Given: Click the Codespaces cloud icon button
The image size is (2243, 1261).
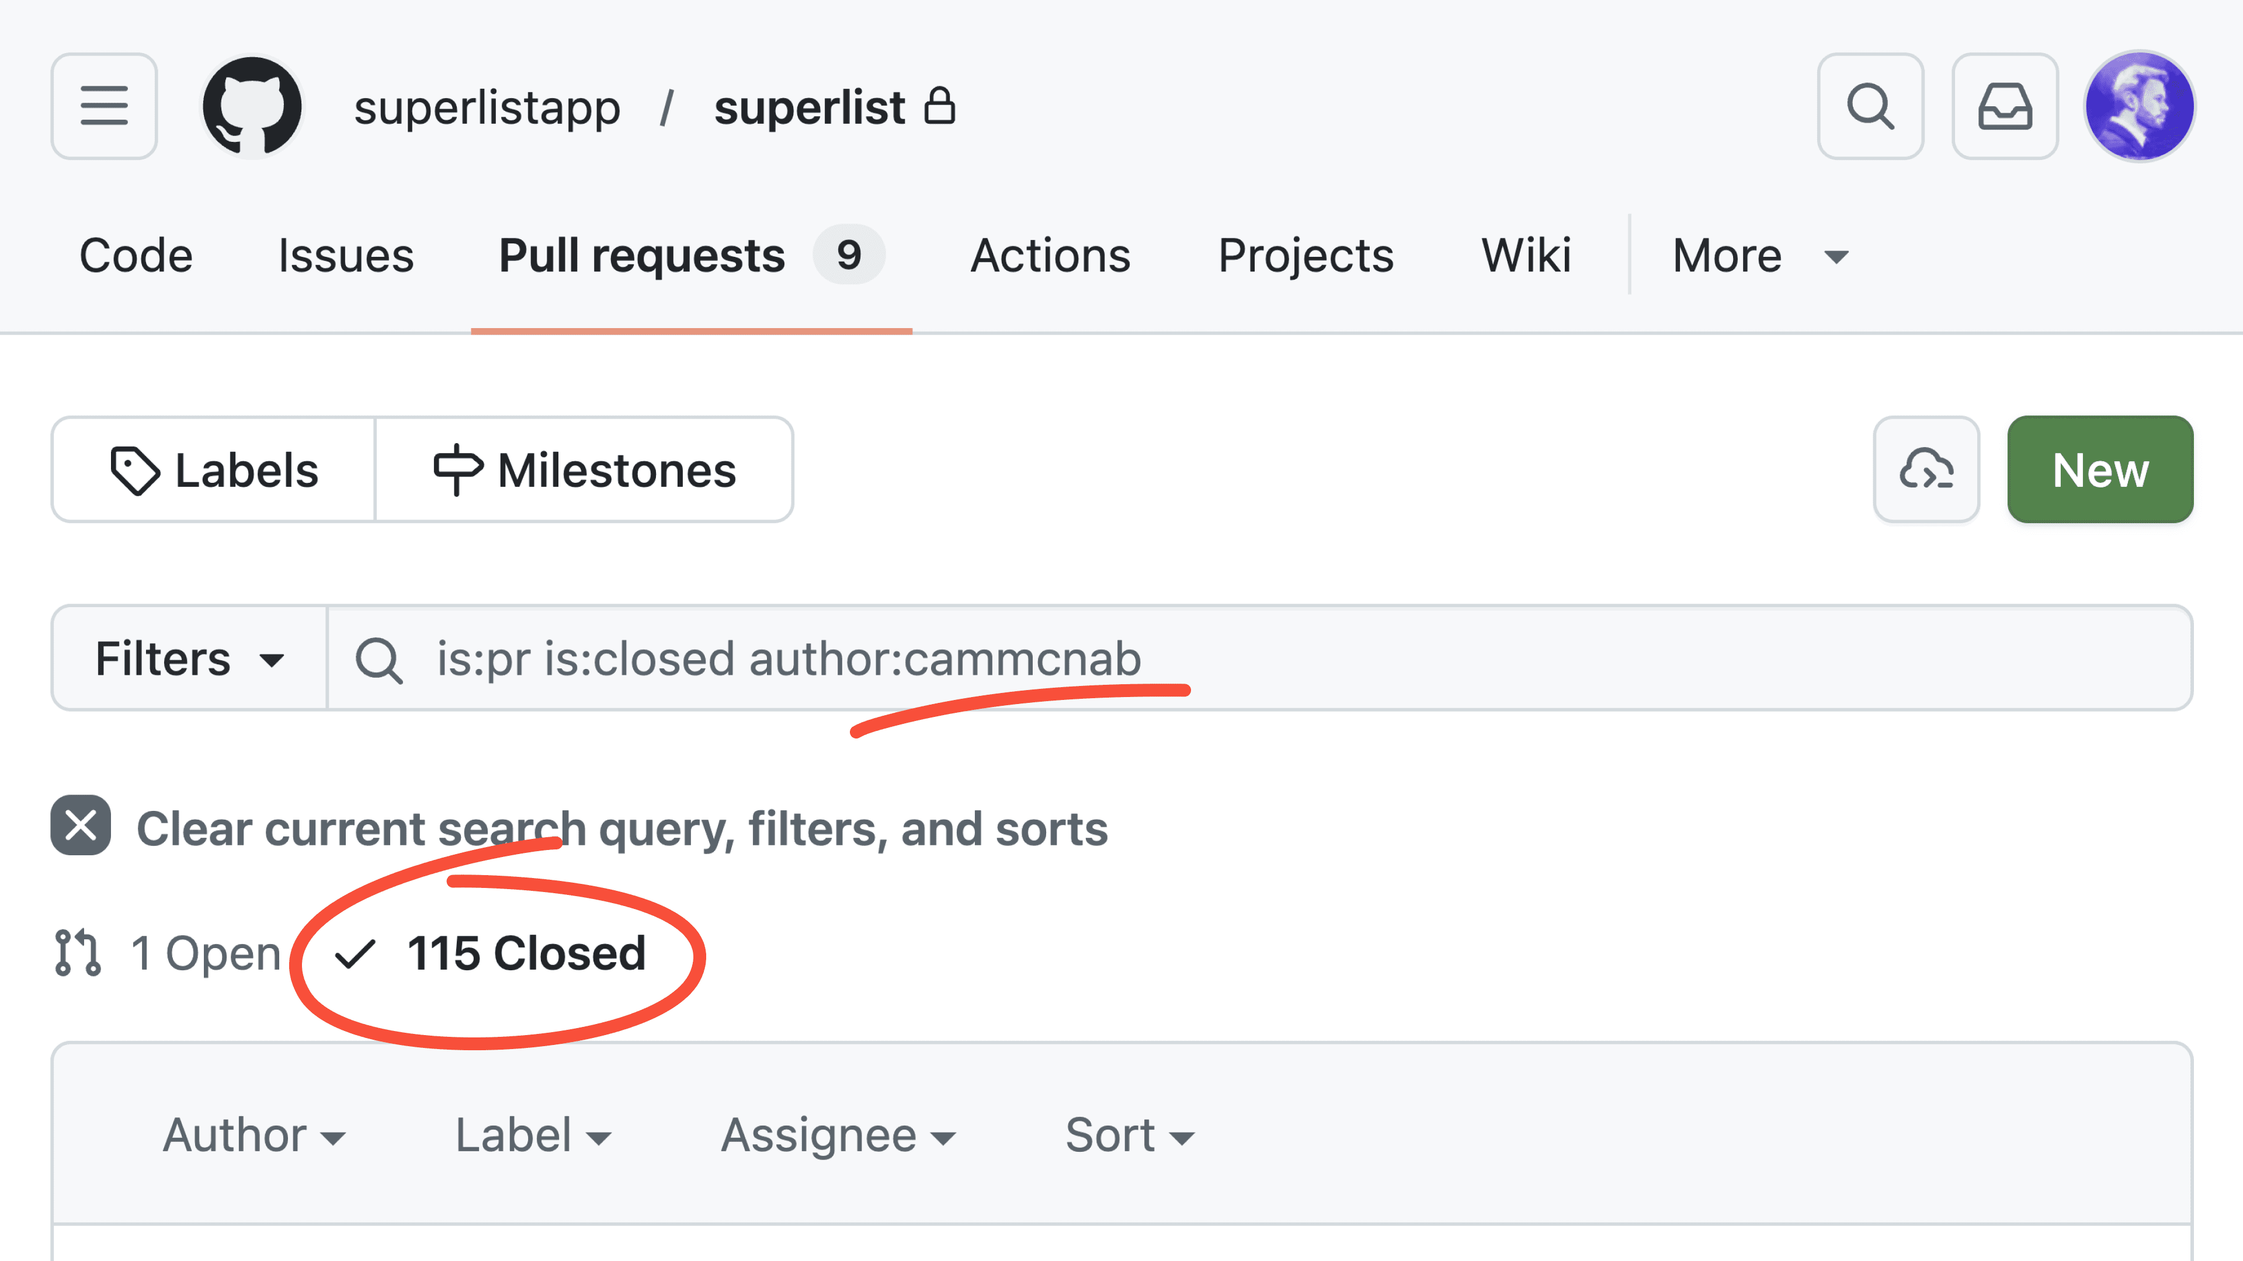Looking at the screenshot, I should point(1925,470).
